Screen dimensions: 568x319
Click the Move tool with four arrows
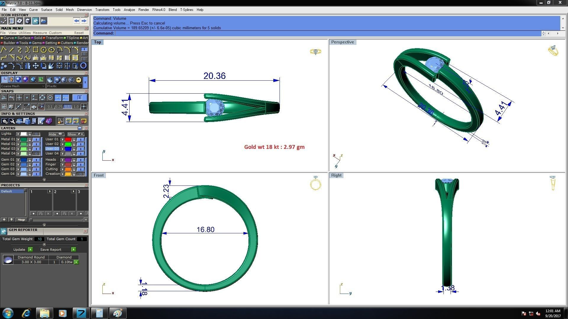[35, 66]
